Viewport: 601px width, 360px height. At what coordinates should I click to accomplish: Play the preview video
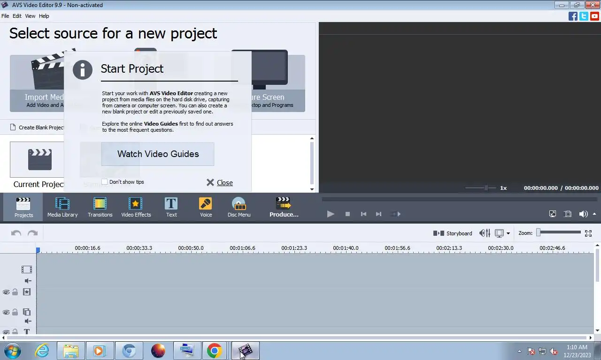pyautogui.click(x=331, y=214)
